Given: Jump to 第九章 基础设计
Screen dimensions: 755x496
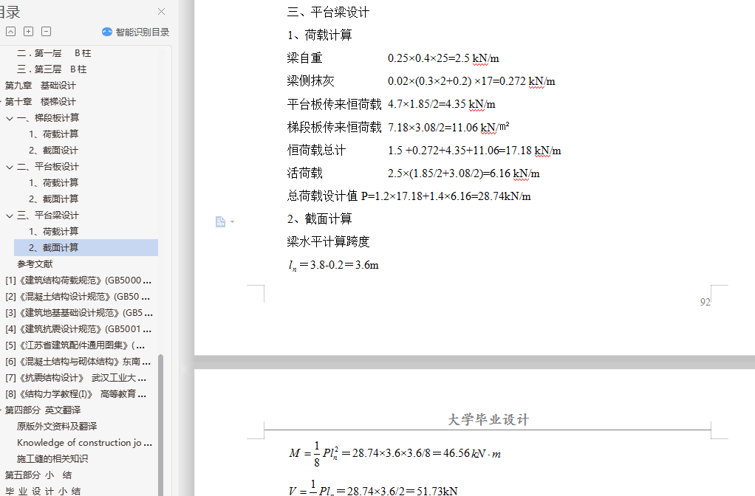Looking at the screenshot, I should click(41, 86).
